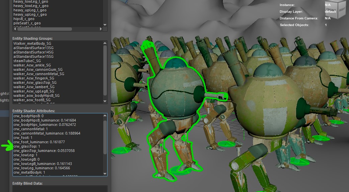Select crw_glassTop_luminance: 0.0537058 row

(44, 151)
